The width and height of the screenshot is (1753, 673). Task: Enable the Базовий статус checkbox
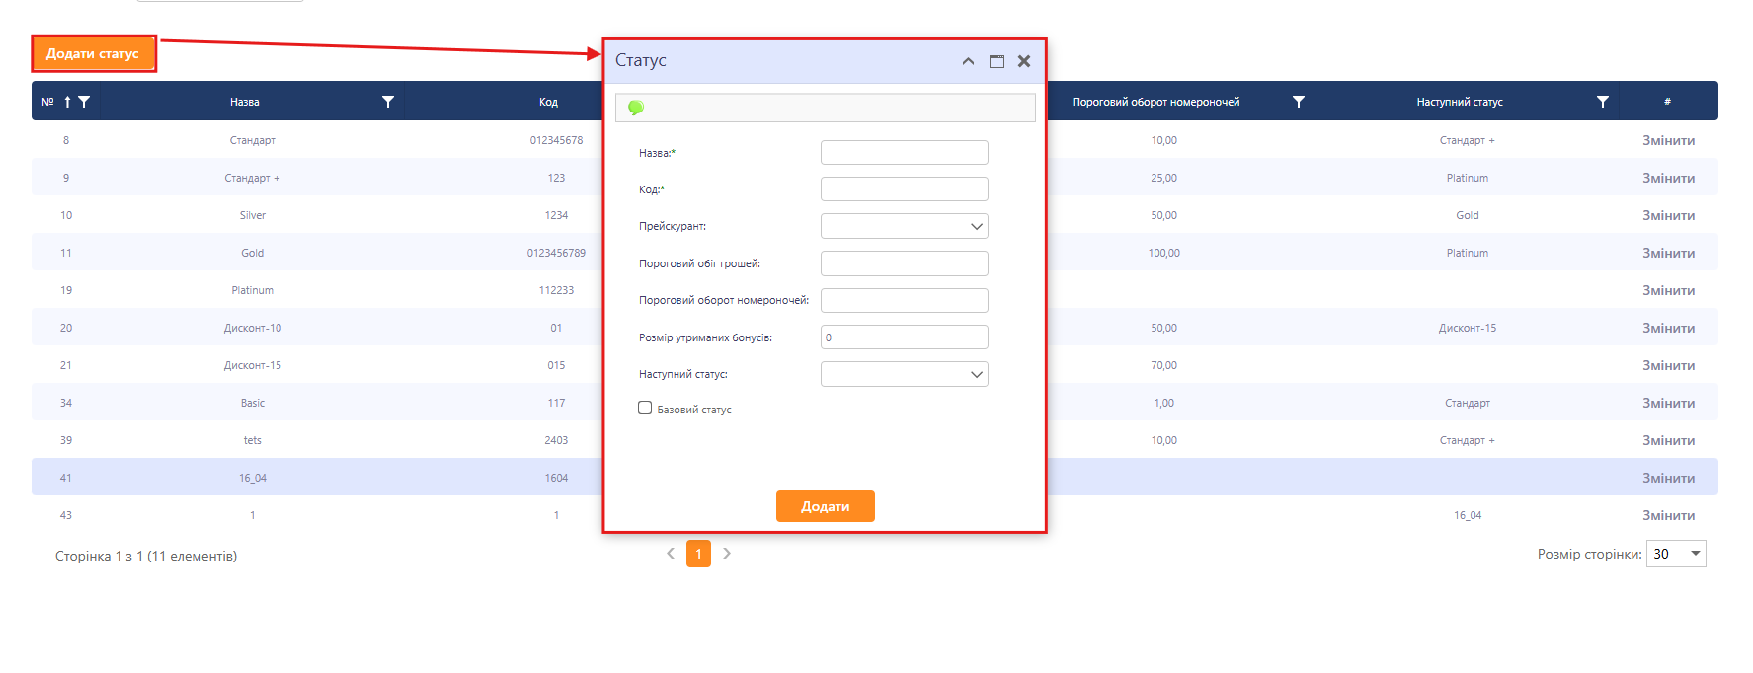645,408
